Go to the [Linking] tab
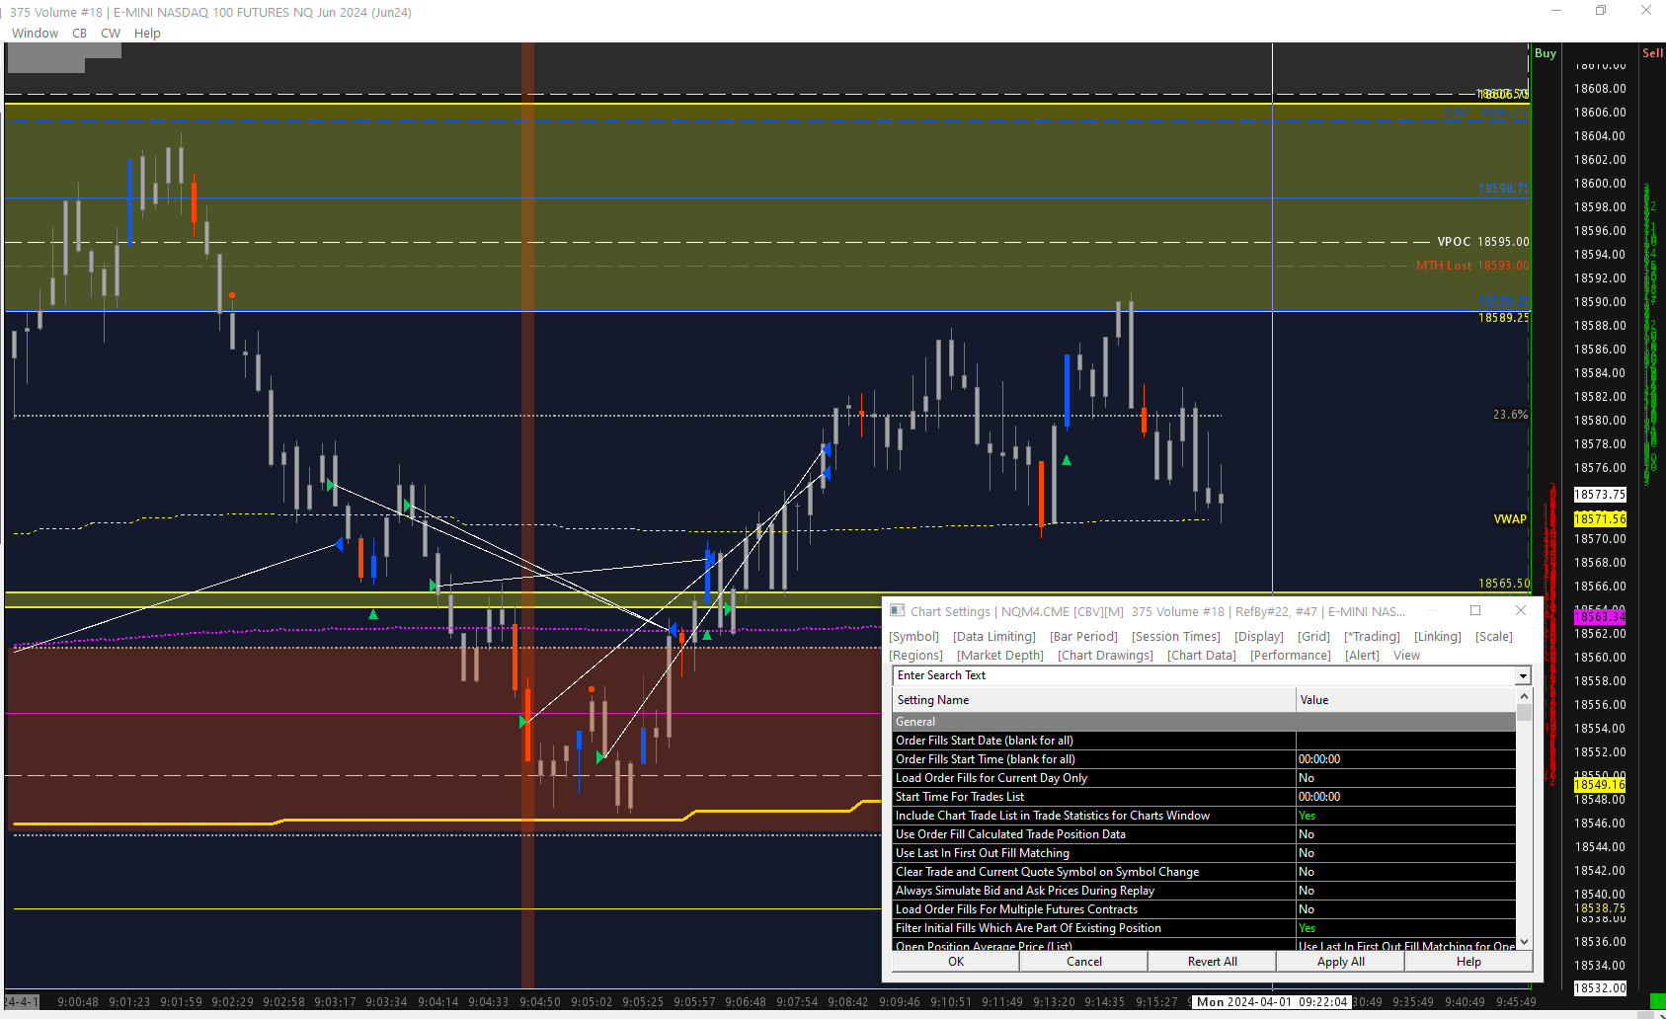The width and height of the screenshot is (1666, 1019). click(1438, 637)
